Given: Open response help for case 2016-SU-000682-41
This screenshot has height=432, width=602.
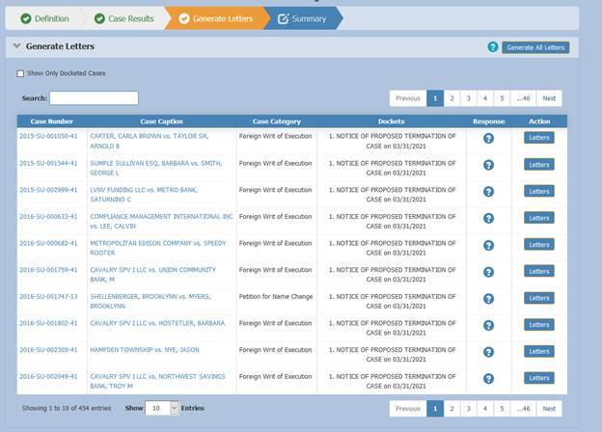Looking at the screenshot, I should click(488, 245).
